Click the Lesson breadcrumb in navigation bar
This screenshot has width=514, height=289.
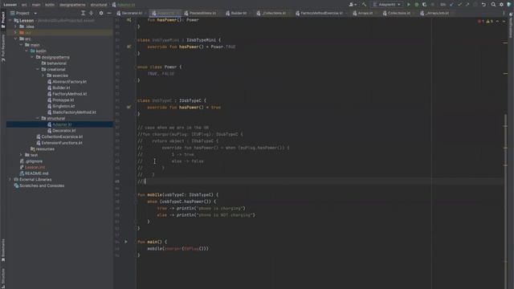click(x=10, y=5)
